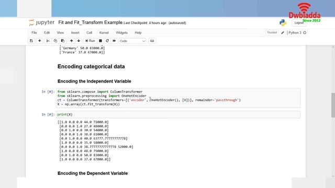Open the View menu

pos(60,32)
